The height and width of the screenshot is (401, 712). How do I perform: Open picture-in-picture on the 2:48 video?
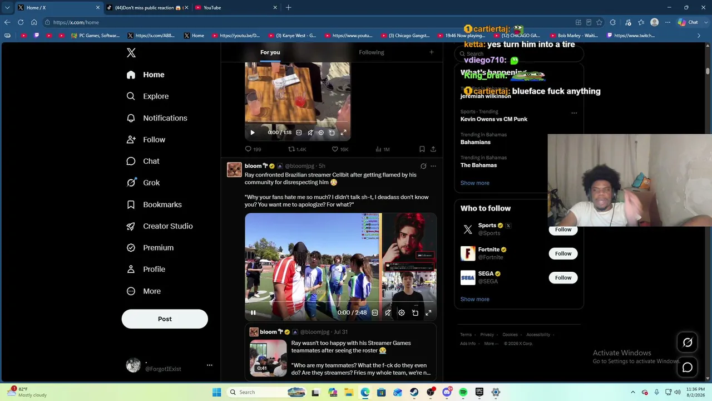(x=415, y=312)
